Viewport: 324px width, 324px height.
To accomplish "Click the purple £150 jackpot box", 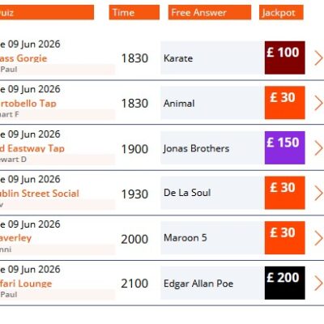I will 285,147.
